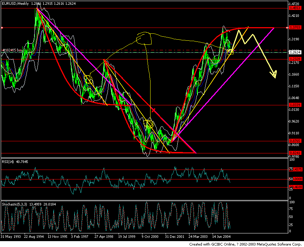Click the RSI(14) 40.7845 indicator label
Image resolution: width=304 pixels, height=247 pixels.
15,162
